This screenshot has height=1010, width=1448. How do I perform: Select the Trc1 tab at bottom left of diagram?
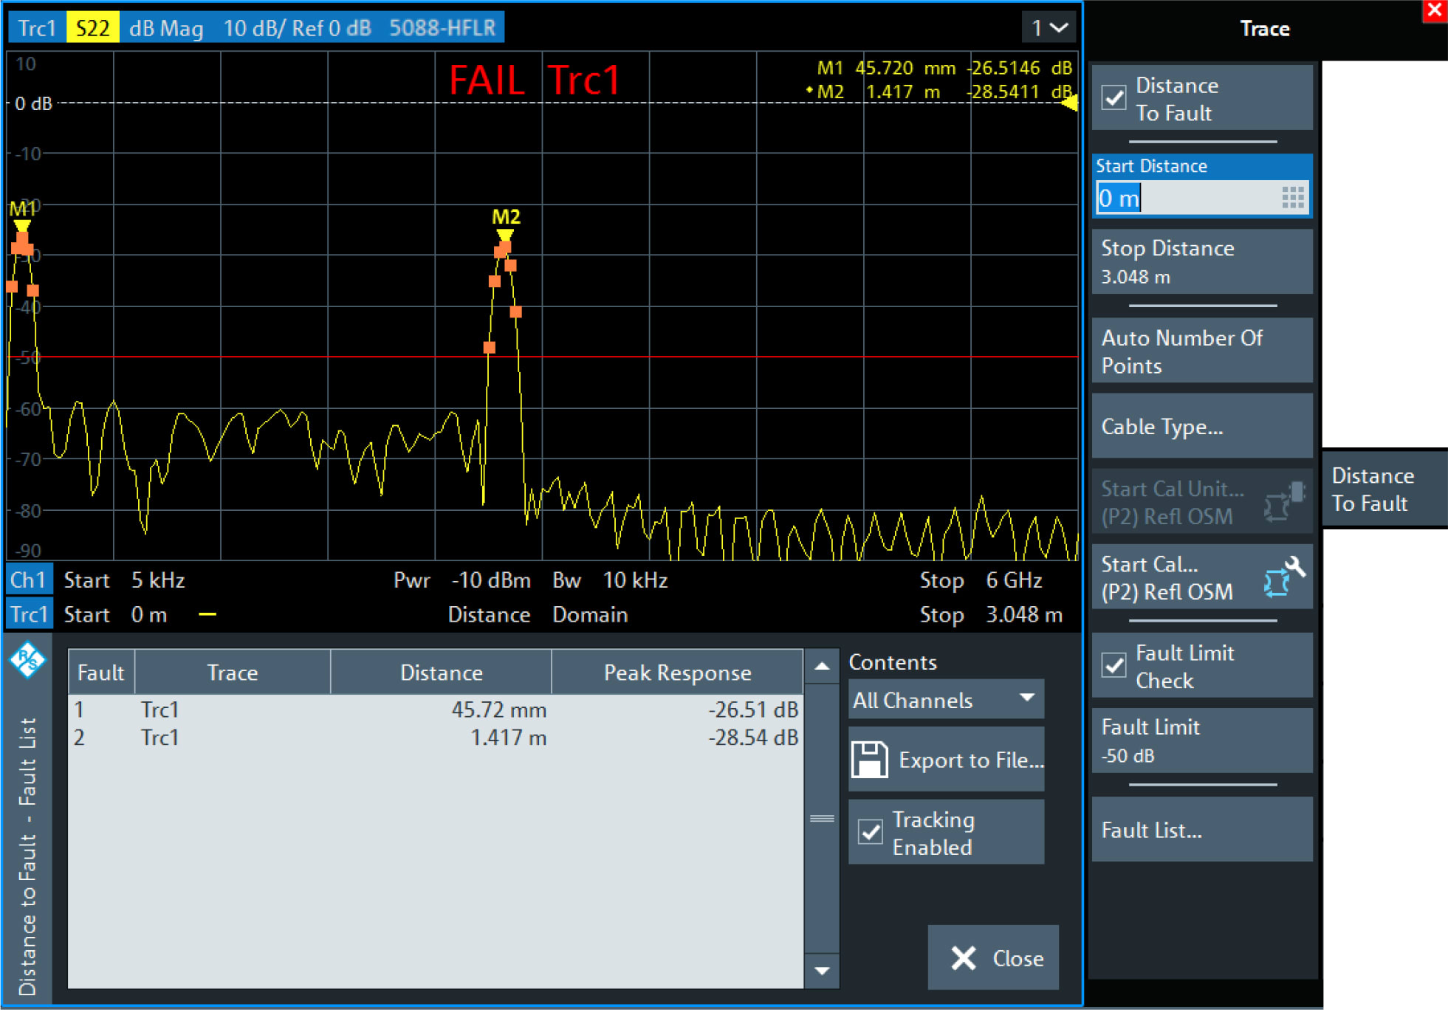tap(29, 614)
